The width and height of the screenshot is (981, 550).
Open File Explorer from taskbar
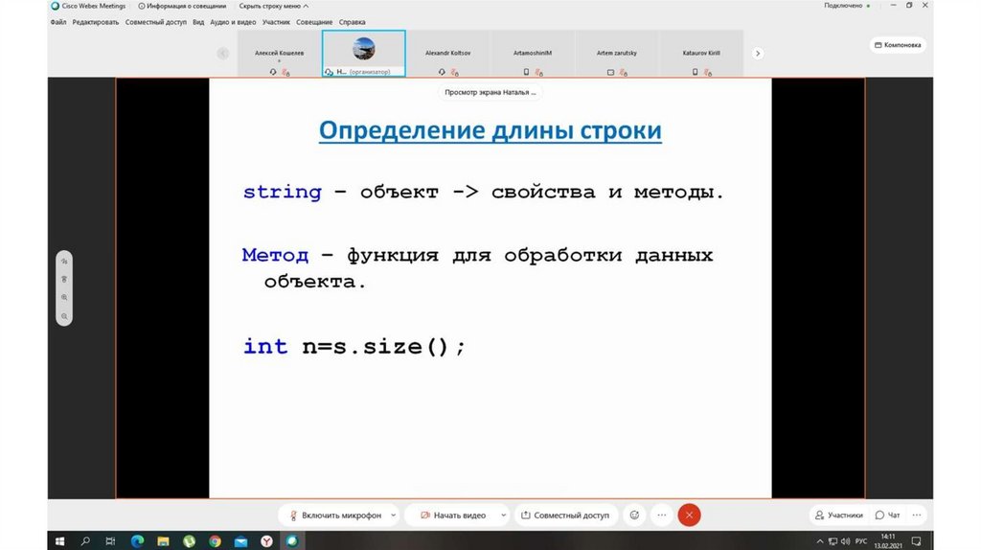coord(163,541)
